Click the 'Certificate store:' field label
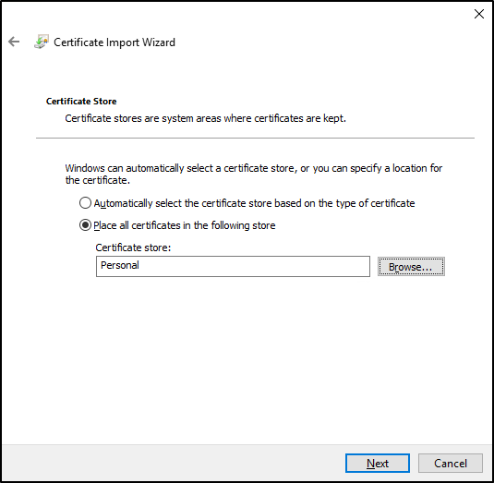The image size is (494, 483). (x=133, y=248)
